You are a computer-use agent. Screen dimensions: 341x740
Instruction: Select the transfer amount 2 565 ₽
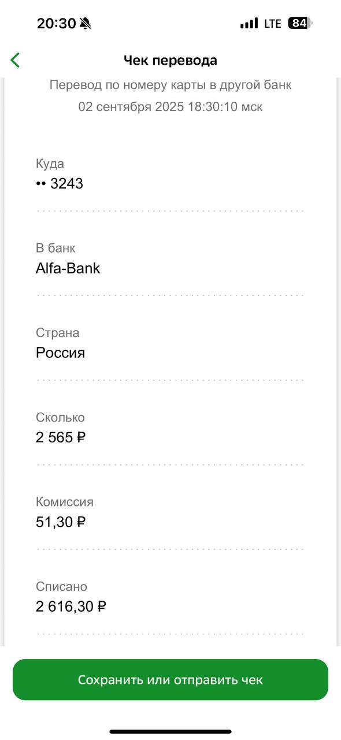61,438
